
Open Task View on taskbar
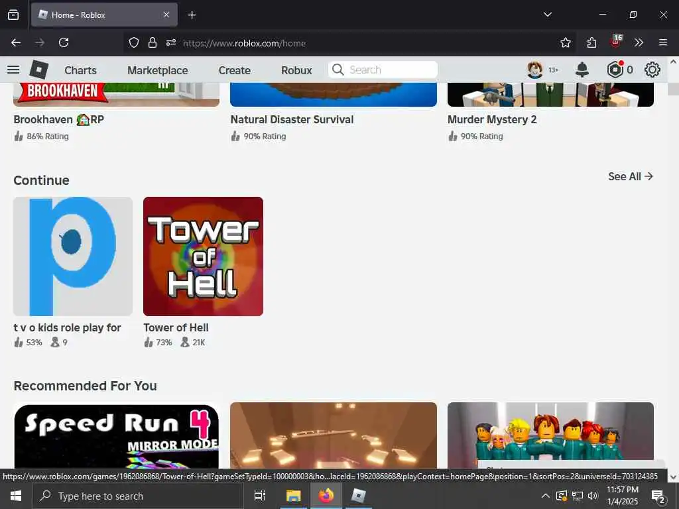point(260,496)
